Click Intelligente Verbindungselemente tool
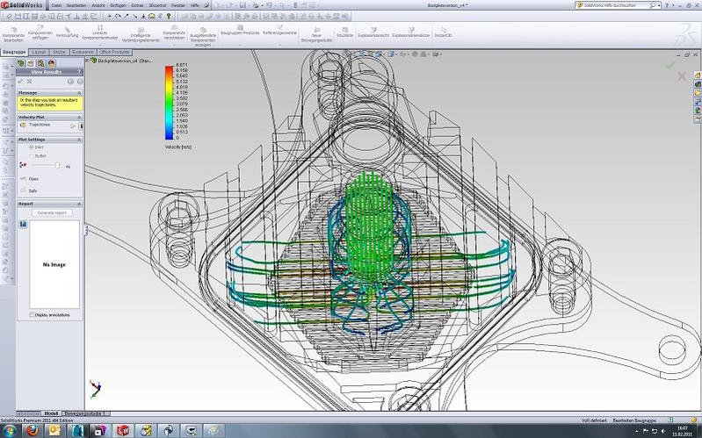Image resolution: width=702 pixels, height=438 pixels. (141, 34)
